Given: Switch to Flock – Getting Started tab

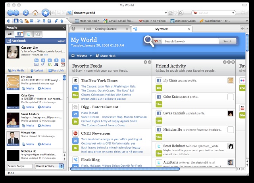Looking at the screenshot, I should tap(100, 29).
